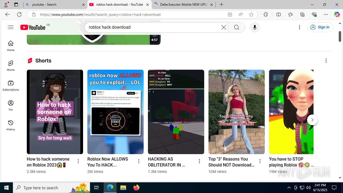Close Delta Executor Mobile tab
Image resolution: width=343 pixels, height=193 pixels.
[x=211, y=5]
